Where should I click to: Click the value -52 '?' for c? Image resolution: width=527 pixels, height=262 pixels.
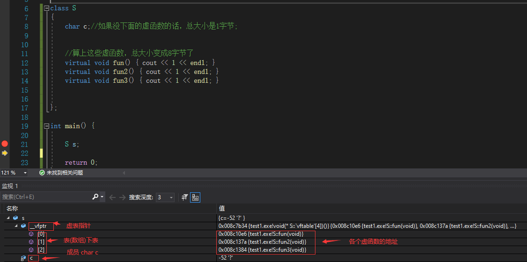(227, 258)
